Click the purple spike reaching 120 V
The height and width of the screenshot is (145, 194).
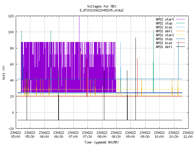[x=79, y=29]
